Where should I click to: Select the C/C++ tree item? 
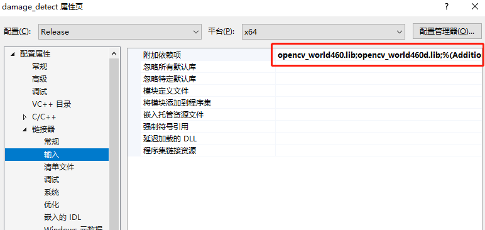(44, 117)
